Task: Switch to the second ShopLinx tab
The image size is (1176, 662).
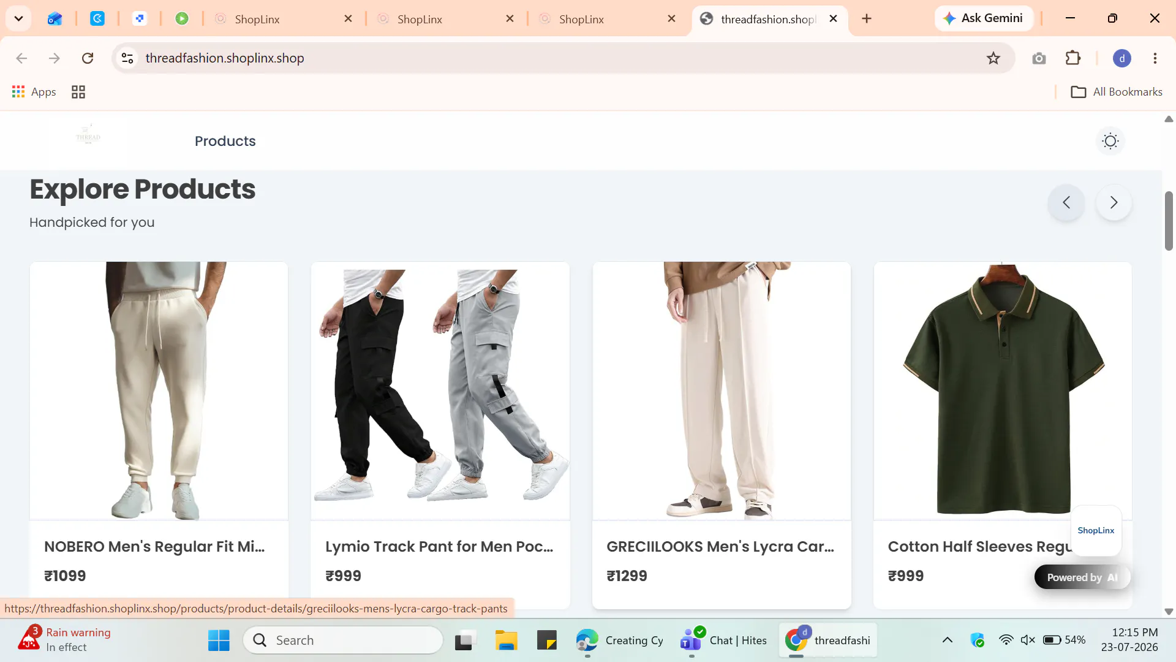Action: click(x=446, y=19)
